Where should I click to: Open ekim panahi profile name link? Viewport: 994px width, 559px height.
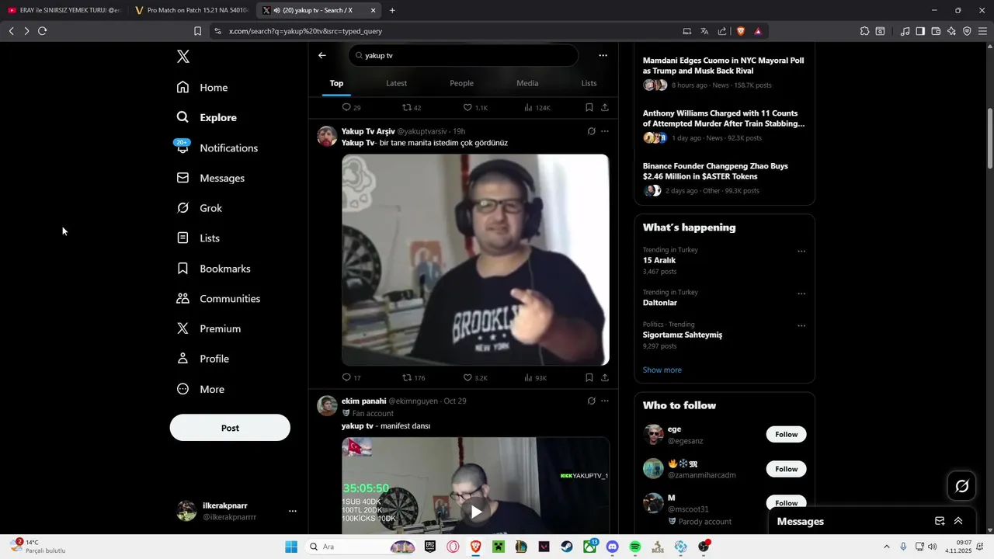coord(363,401)
